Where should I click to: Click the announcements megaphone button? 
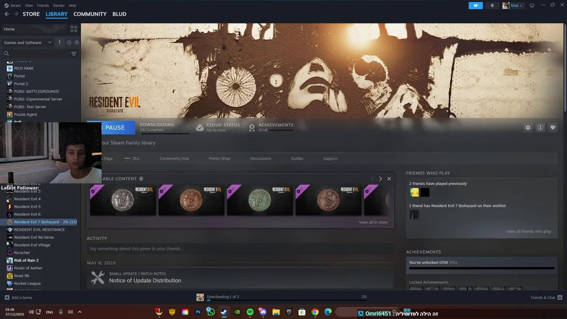click(475, 5)
